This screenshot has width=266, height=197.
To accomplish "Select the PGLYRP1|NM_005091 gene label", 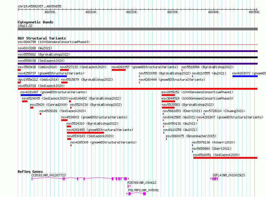I will [143, 190].
